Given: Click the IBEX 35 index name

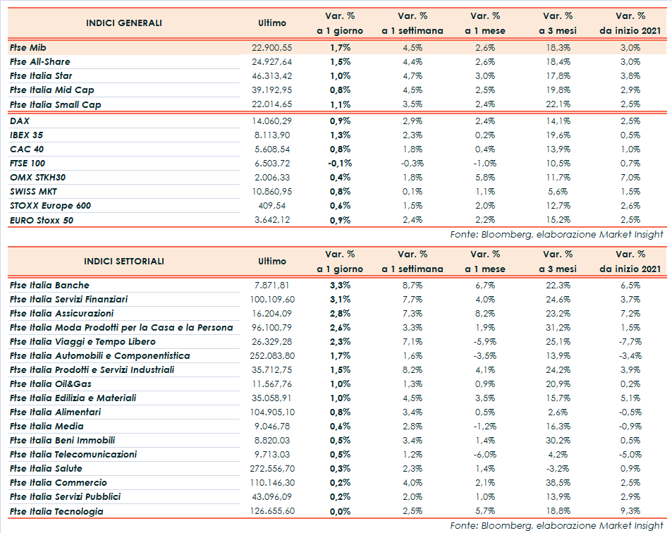Looking at the screenshot, I should coord(25,135).
